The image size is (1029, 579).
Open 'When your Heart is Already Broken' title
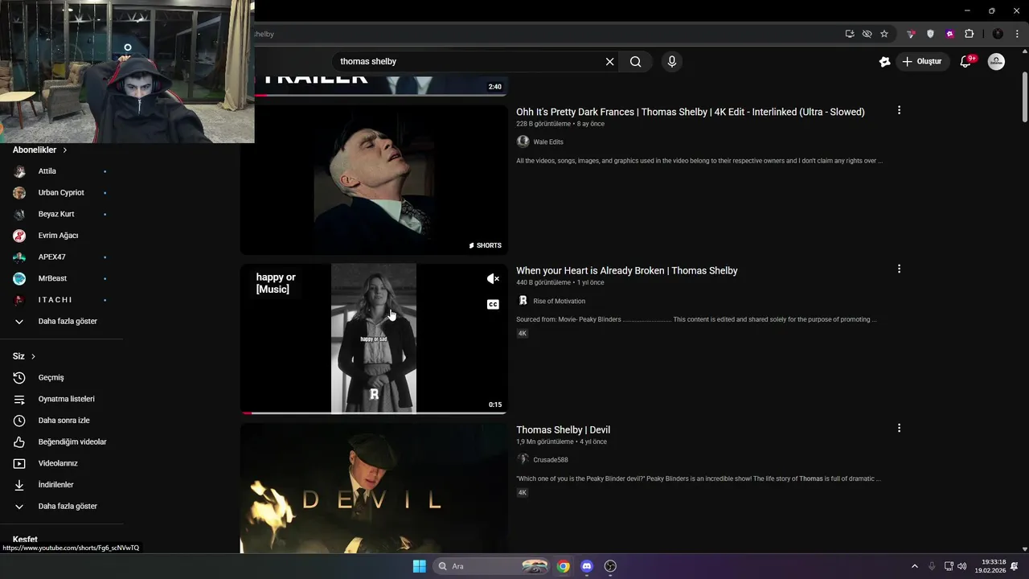[626, 270]
